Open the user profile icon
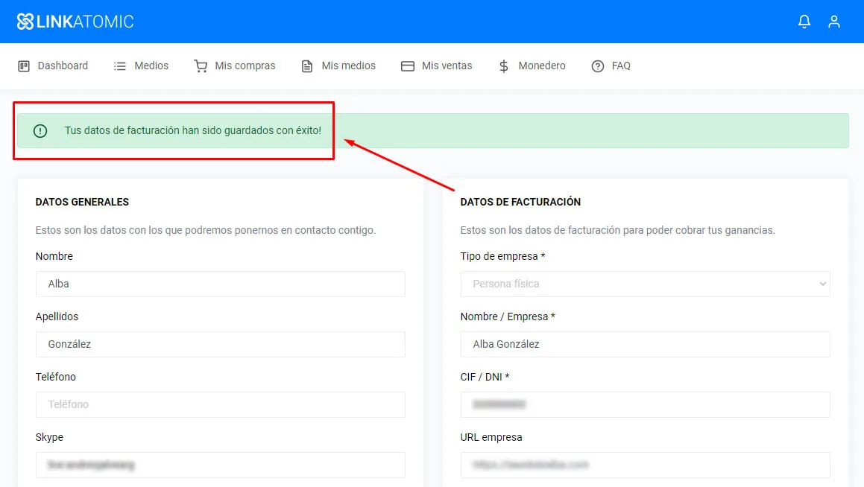This screenshot has width=864, height=487. [834, 22]
